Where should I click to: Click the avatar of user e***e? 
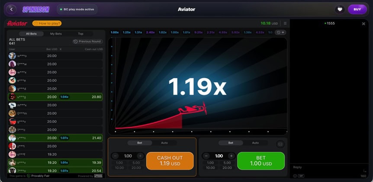tap(13, 80)
